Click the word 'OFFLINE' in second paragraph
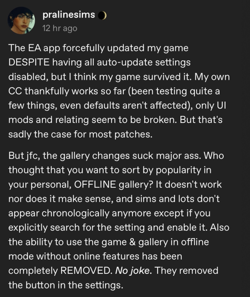The height and width of the screenshot is (297, 250). pos(95,184)
